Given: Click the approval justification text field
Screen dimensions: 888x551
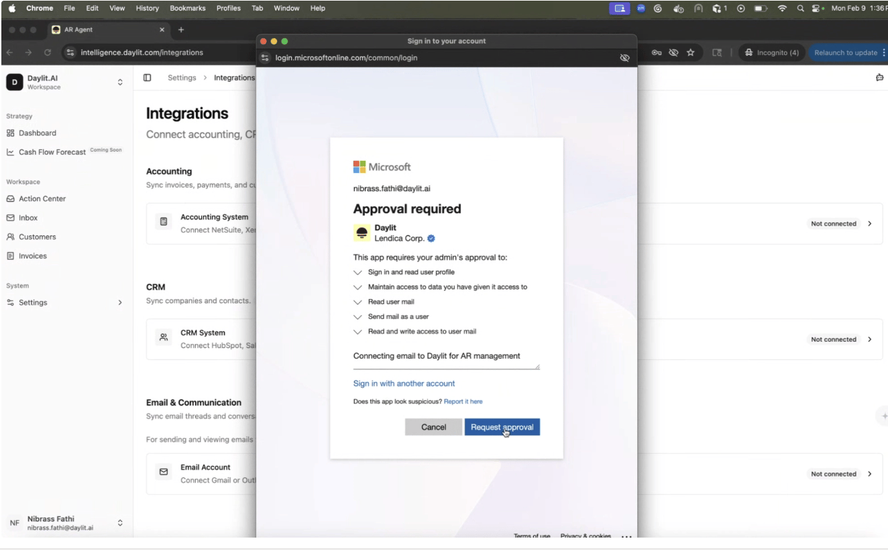Looking at the screenshot, I should click(447, 359).
